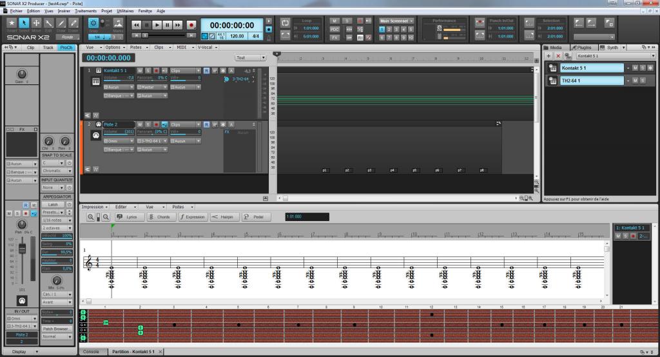Enable auto punch in/out button

[480, 23]
